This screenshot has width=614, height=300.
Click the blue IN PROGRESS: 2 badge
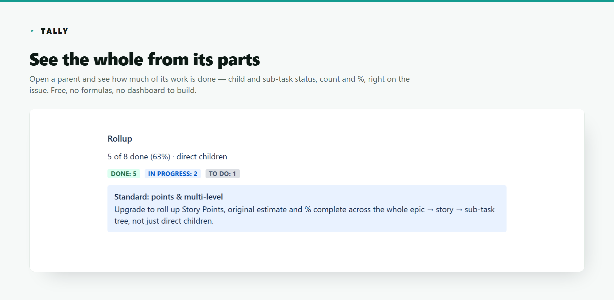pos(173,174)
